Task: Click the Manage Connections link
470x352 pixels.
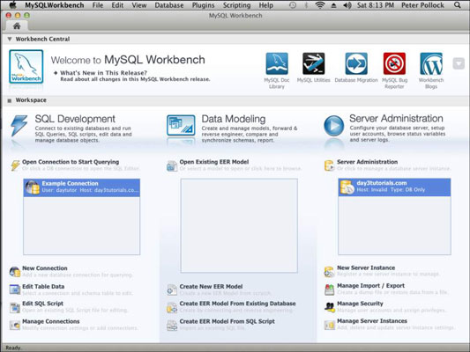Action: 51,321
